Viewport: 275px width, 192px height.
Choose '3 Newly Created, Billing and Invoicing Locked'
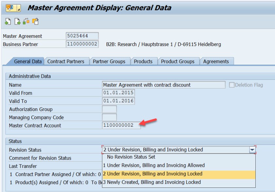point(179,182)
